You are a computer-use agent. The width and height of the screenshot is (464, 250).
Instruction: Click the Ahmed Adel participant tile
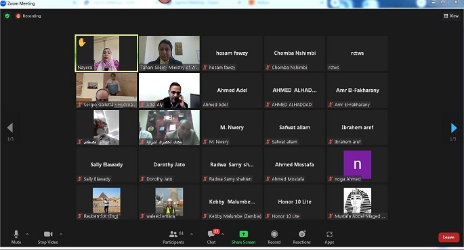click(x=232, y=91)
